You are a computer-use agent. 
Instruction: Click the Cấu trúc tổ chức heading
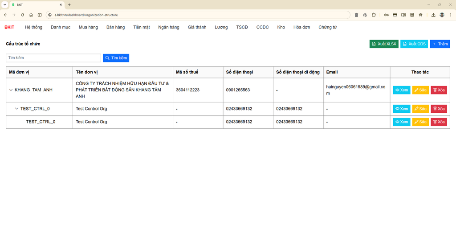(23, 44)
